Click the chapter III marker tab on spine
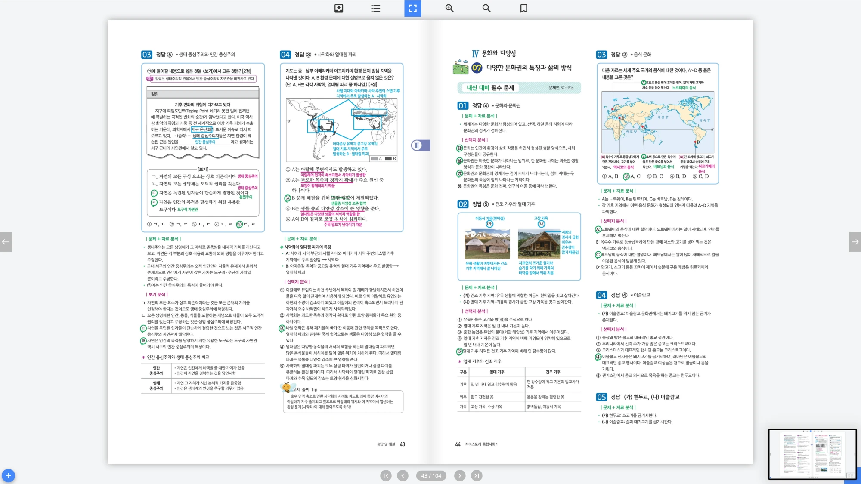Image resolution: width=861 pixels, height=484 pixels. (x=420, y=145)
